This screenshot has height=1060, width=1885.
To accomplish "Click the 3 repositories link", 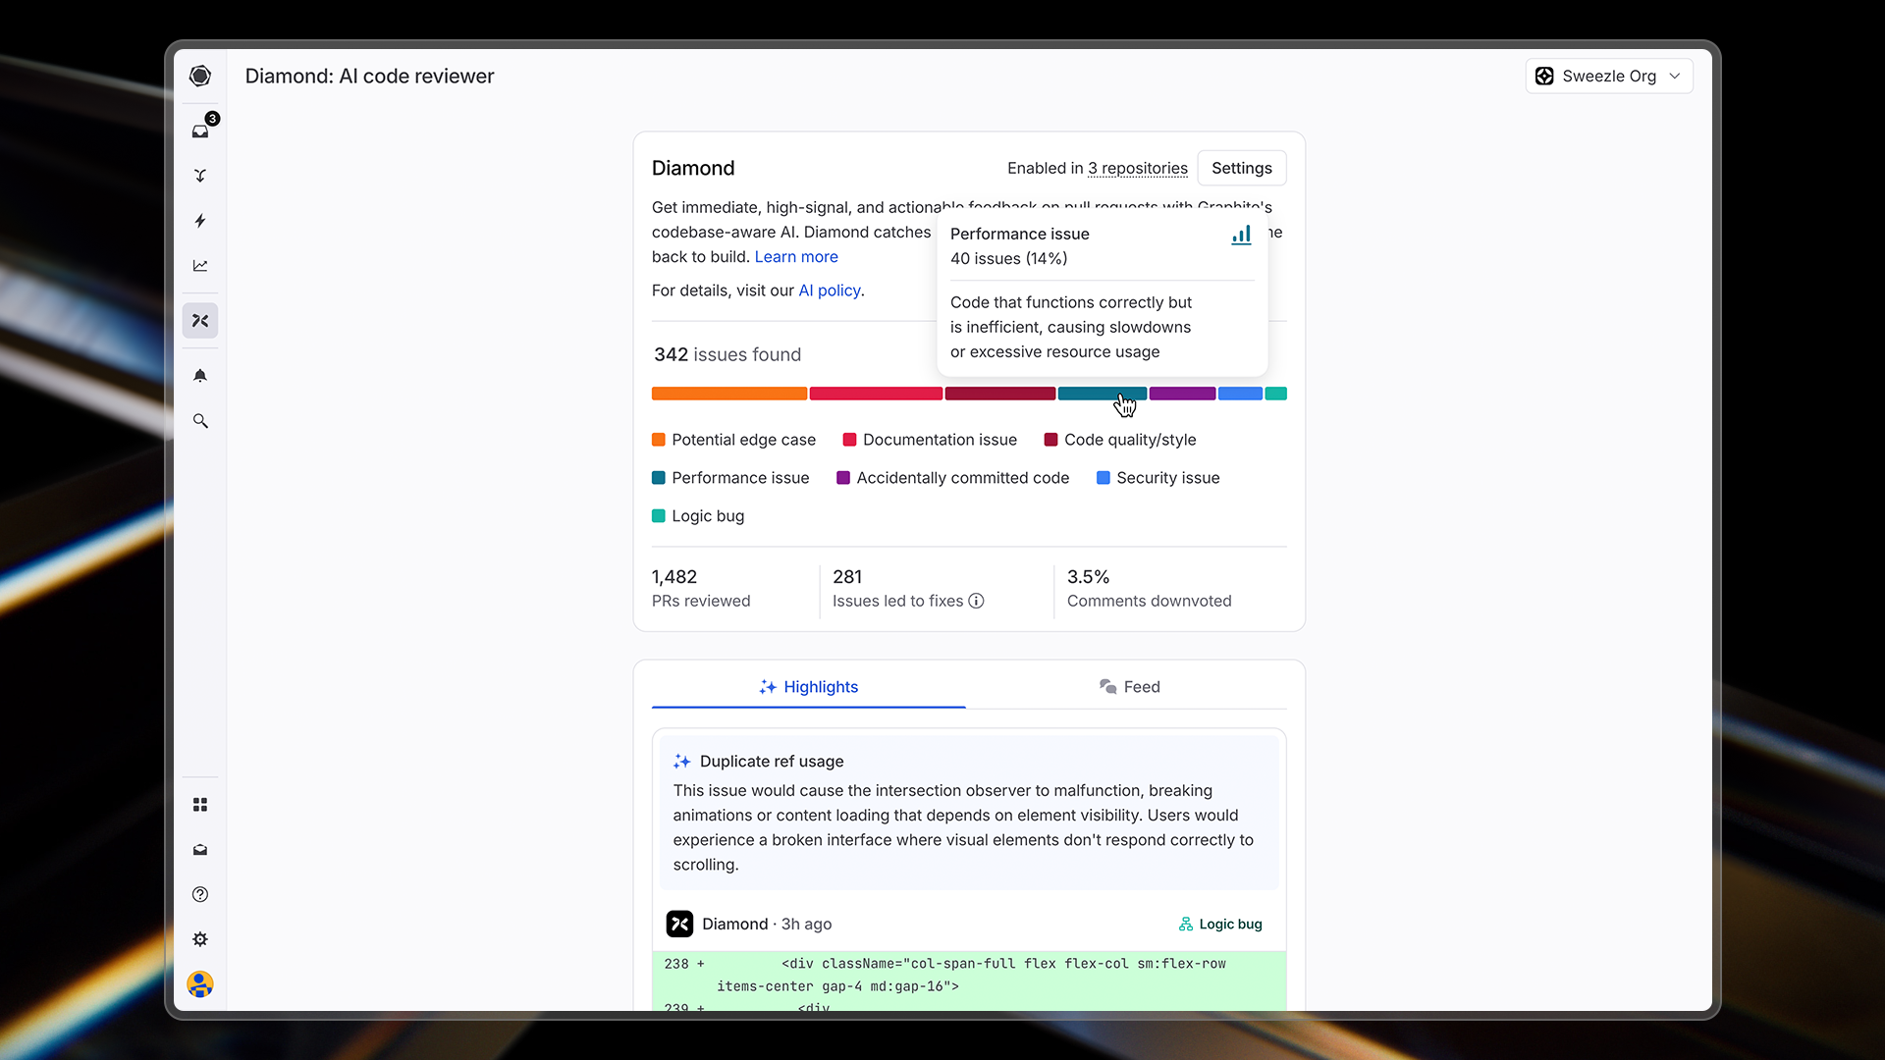I will (x=1138, y=168).
